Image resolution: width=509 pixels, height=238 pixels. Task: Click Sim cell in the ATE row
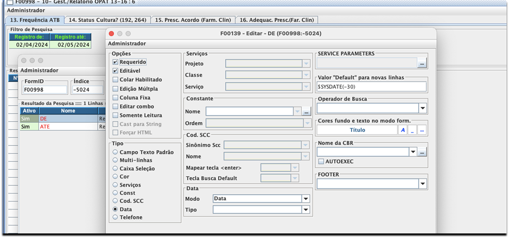(29, 126)
